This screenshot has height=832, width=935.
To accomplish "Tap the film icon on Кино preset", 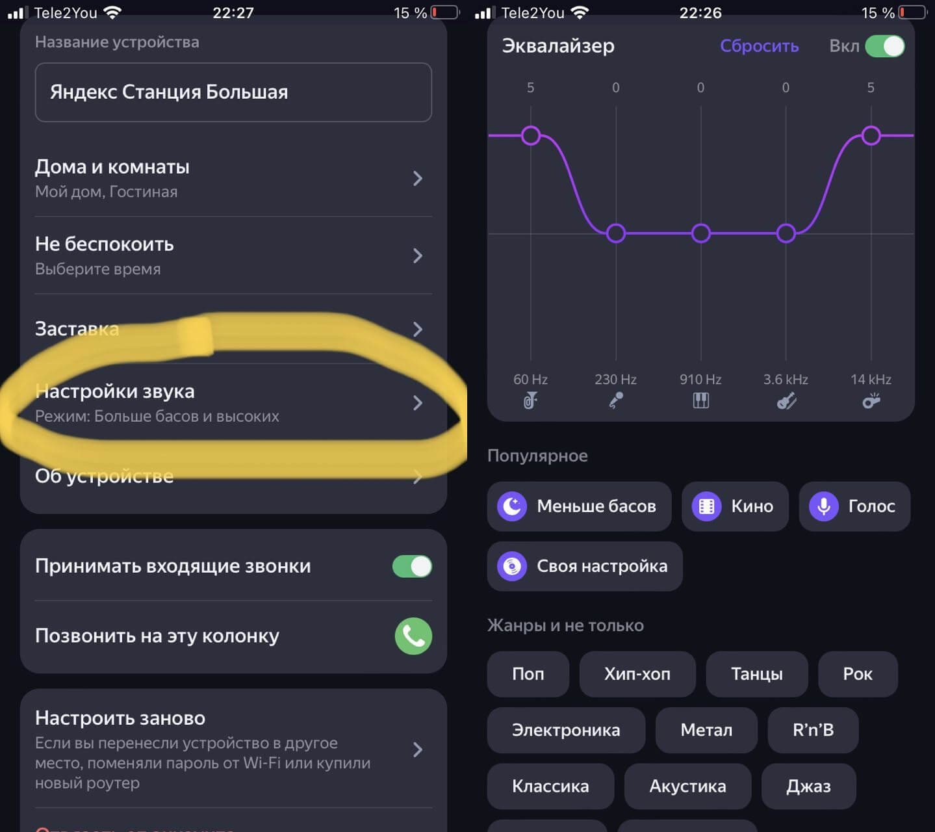I will coord(706,506).
